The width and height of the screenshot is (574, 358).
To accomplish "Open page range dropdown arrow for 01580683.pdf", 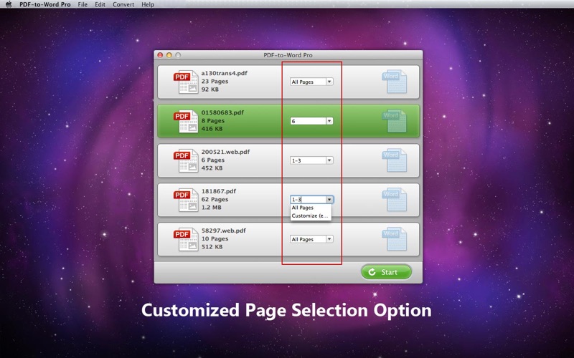I will (329, 121).
